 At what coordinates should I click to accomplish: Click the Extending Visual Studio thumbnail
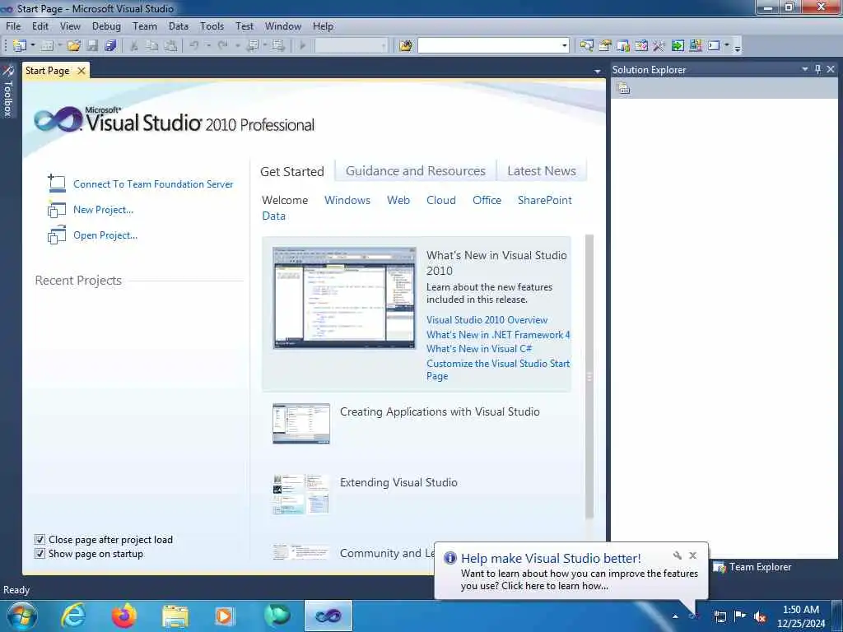tap(301, 494)
